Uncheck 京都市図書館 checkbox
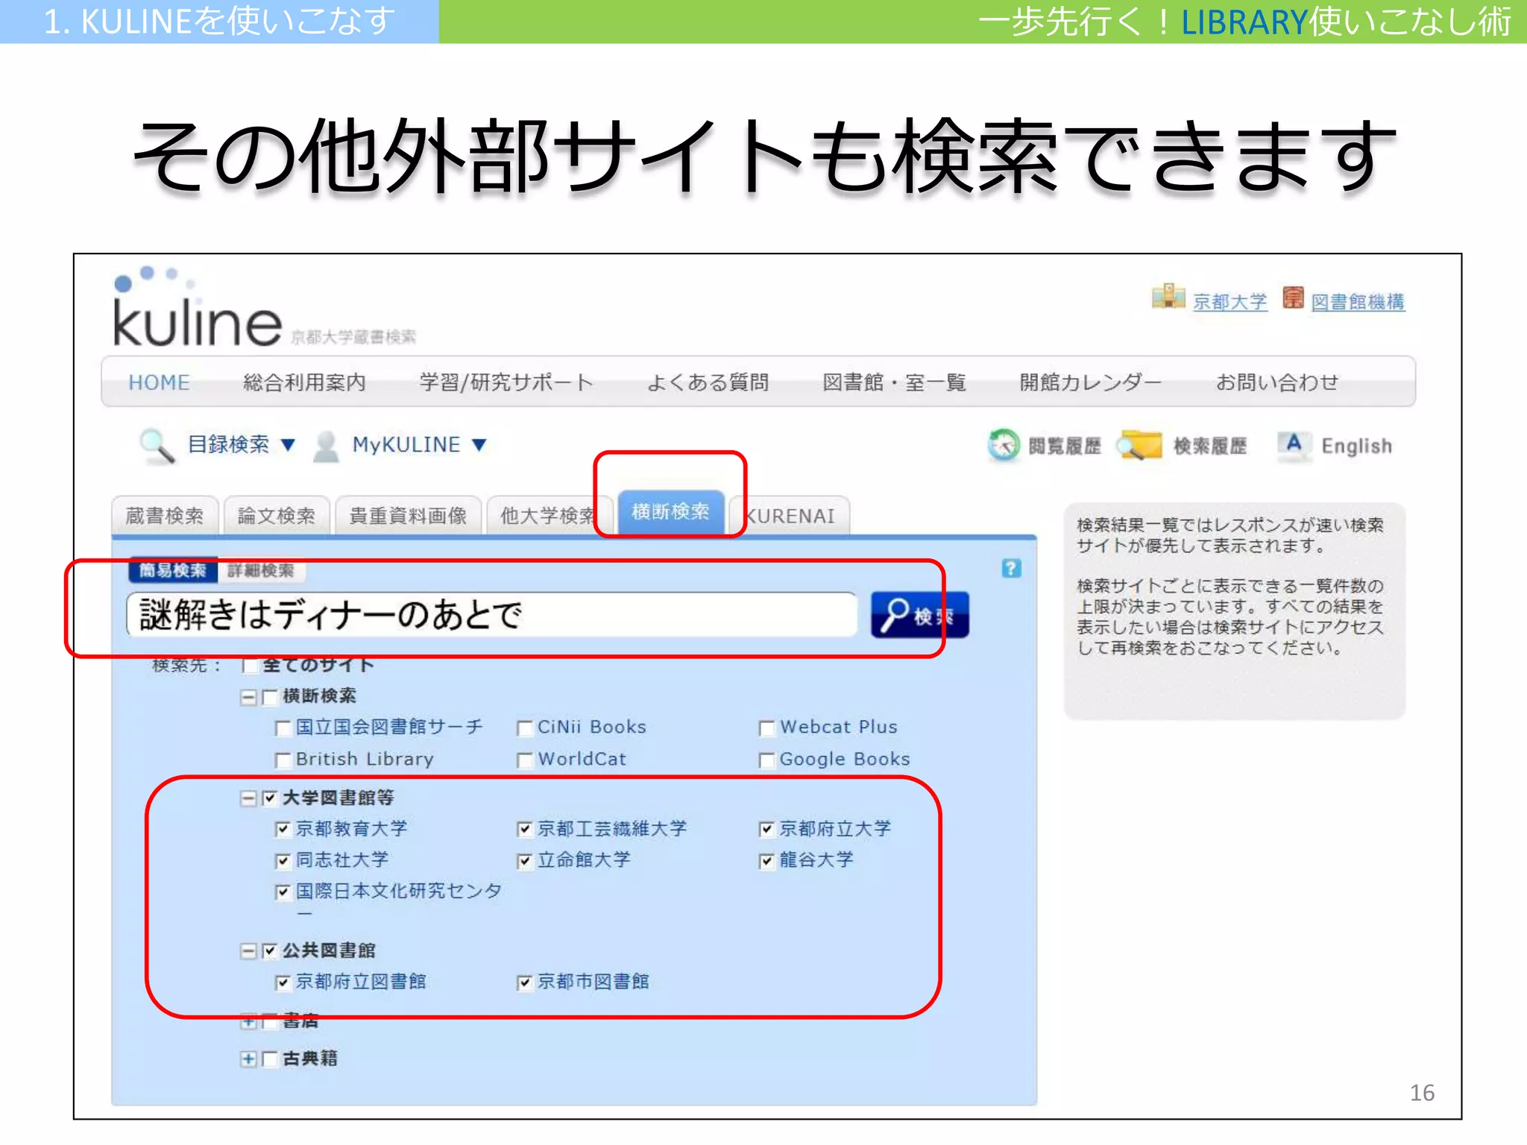The height and width of the screenshot is (1145, 1527). (525, 983)
